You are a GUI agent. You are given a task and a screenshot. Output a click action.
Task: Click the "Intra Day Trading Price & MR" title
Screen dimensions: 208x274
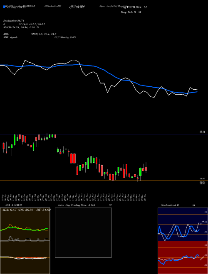pos(77,205)
